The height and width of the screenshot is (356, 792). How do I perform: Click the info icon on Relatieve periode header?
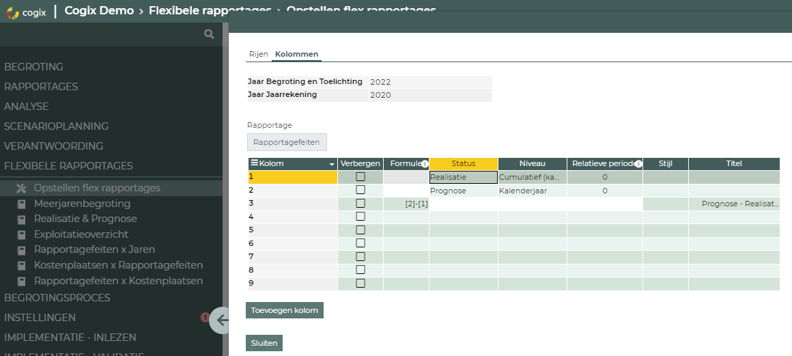click(638, 164)
